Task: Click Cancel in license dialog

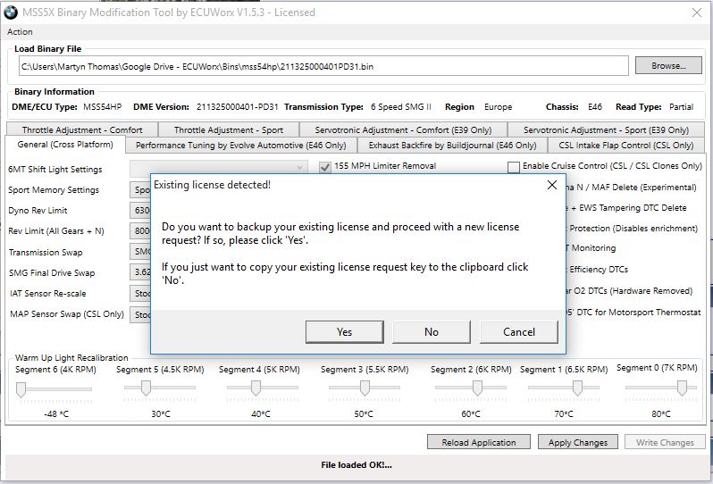Action: pos(518,332)
